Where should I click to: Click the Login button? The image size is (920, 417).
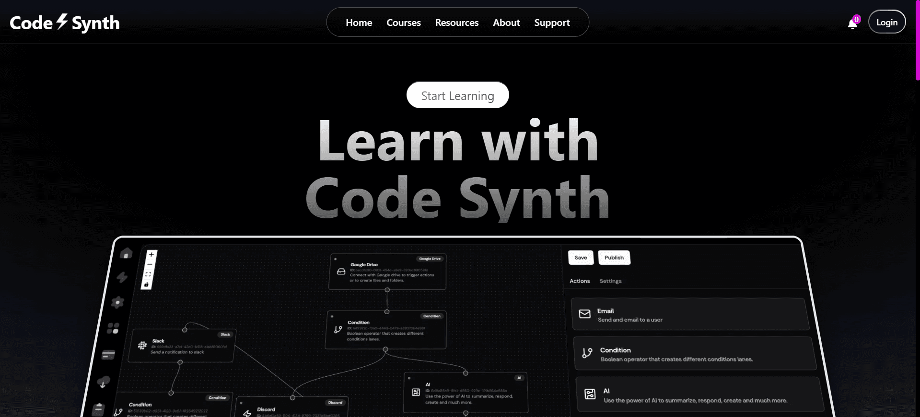coord(887,22)
